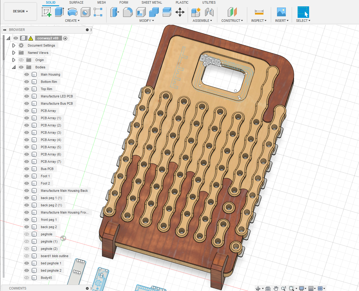
Task: Expand the Origin folder node
Action: click(x=14, y=60)
